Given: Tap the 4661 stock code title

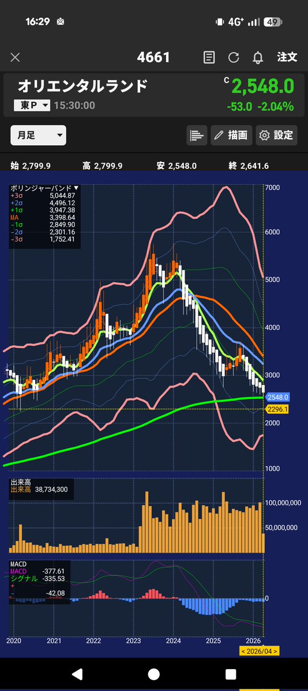Looking at the screenshot, I should tap(153, 57).
